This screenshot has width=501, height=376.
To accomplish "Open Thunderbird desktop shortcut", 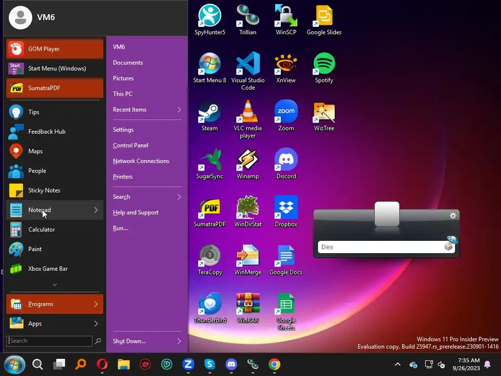I will pyautogui.click(x=209, y=307).
